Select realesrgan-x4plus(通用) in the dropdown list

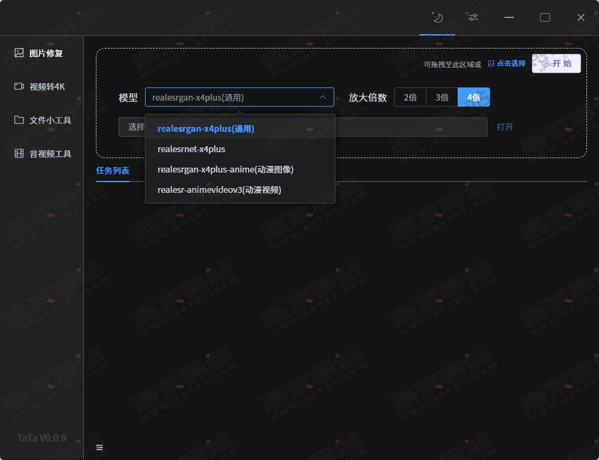pos(205,129)
